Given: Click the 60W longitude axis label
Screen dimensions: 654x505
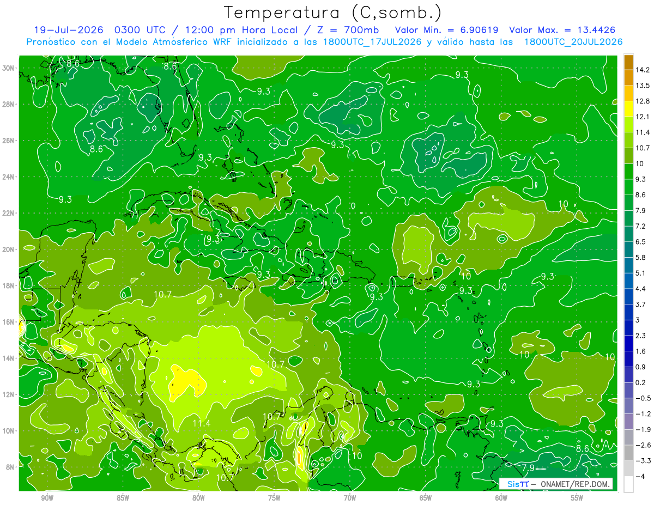Looking at the screenshot, I should coord(501,497).
